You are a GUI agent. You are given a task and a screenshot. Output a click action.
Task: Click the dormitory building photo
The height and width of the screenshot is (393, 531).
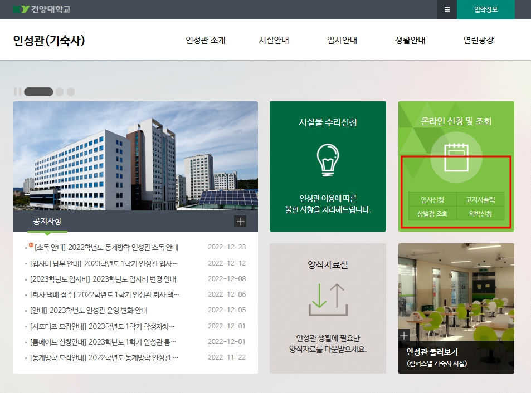point(135,156)
